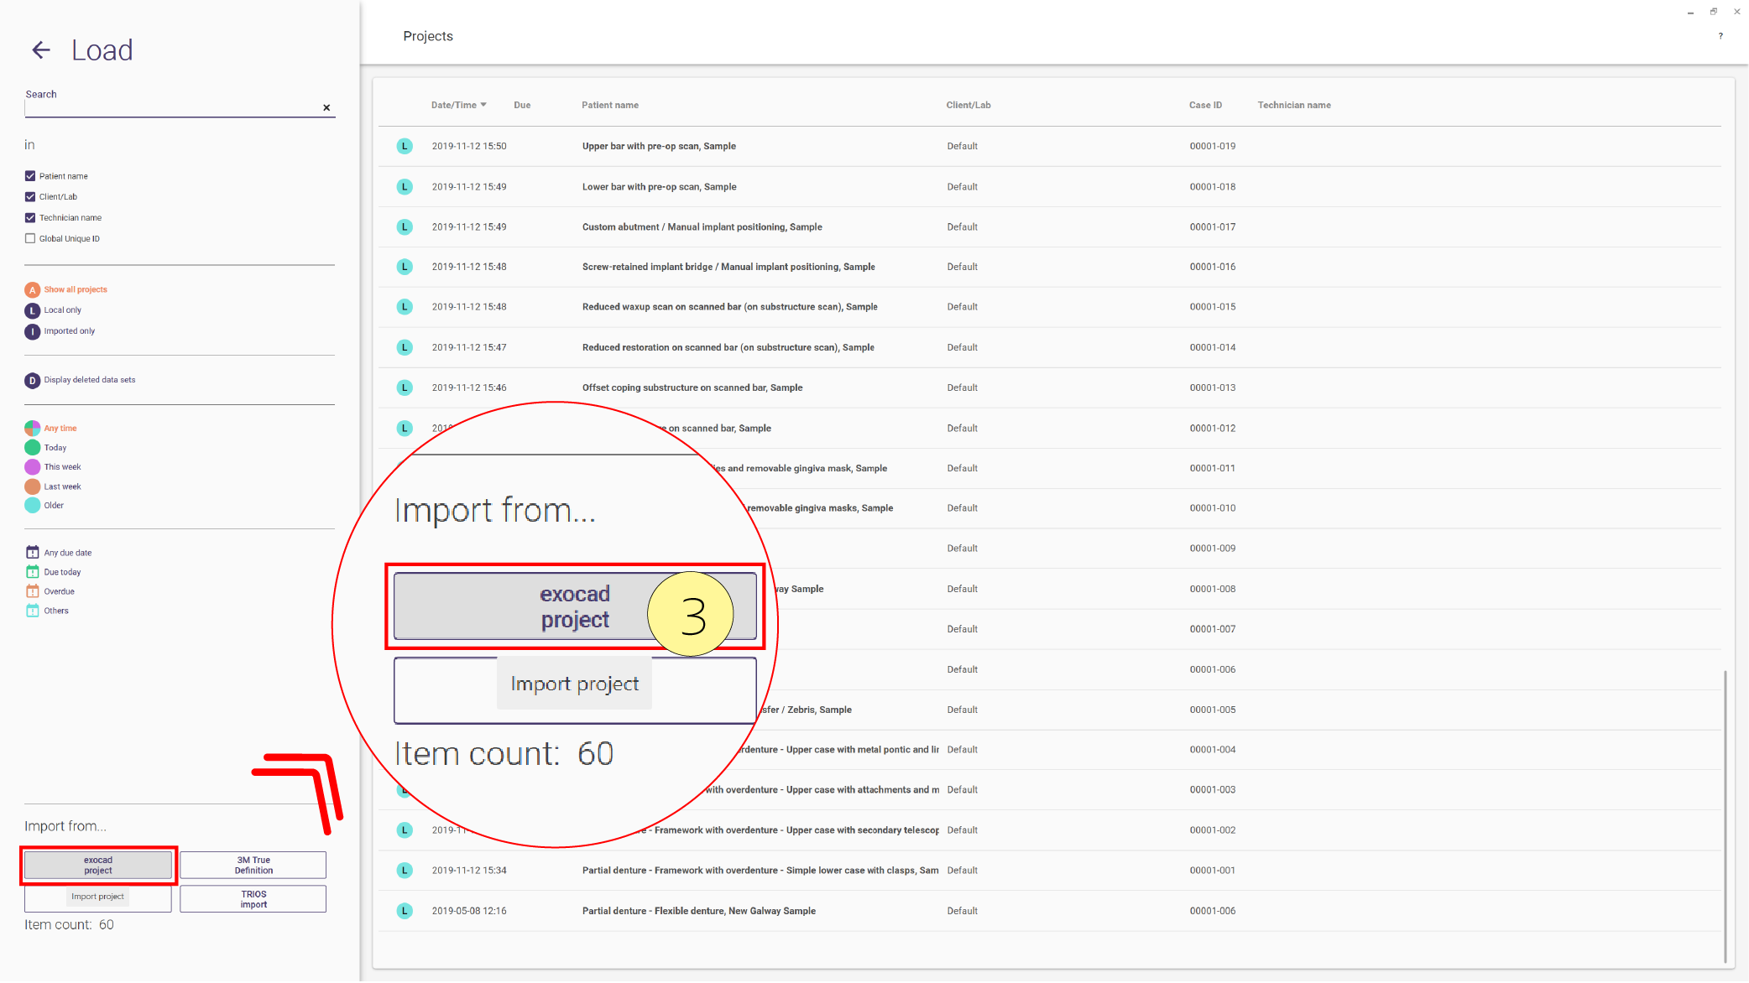
Task: Sort by the Case ID column header
Action: (1205, 106)
